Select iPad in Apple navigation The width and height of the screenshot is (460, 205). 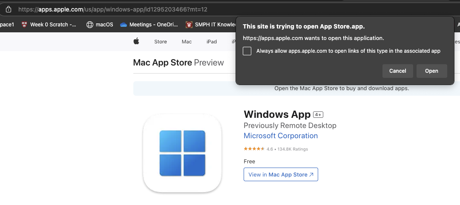pos(212,42)
